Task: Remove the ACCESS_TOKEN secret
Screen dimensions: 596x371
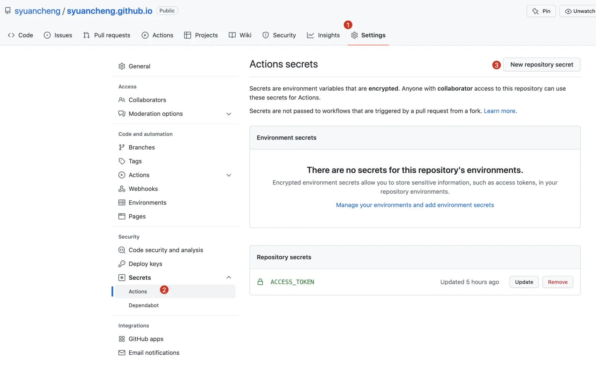Action: [x=557, y=282]
